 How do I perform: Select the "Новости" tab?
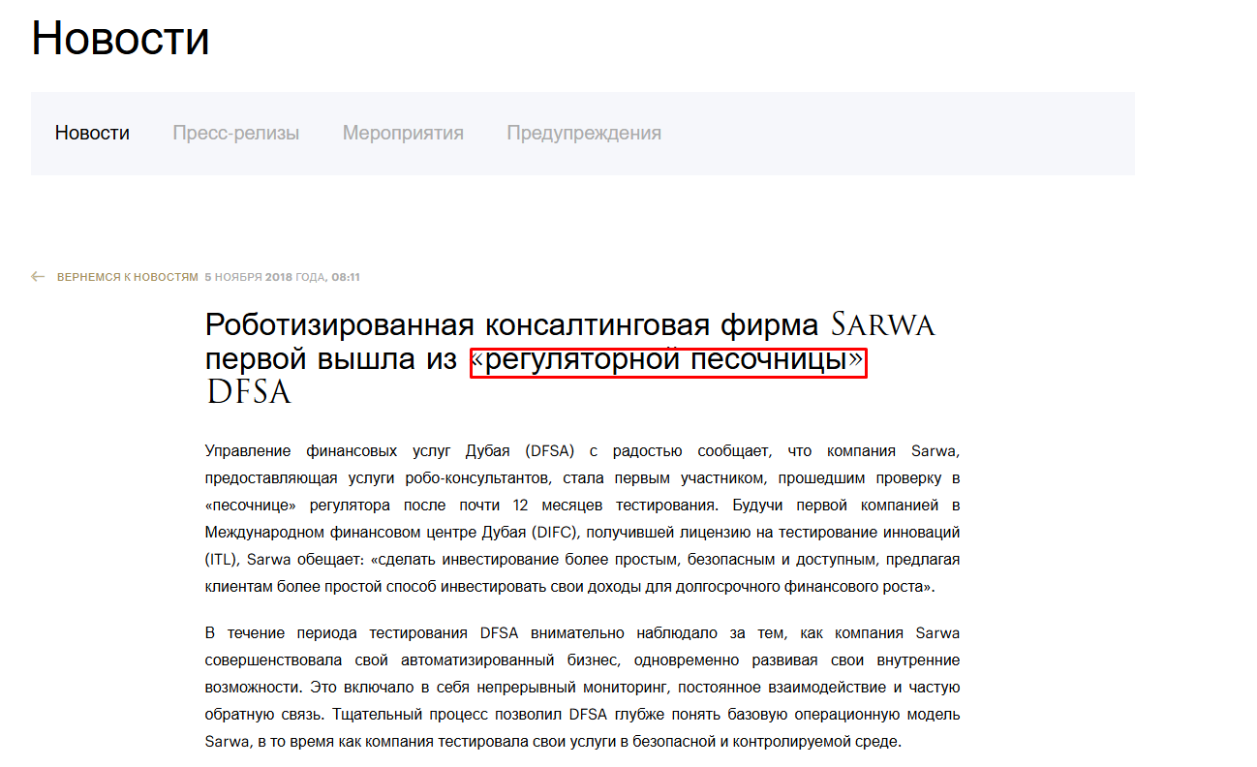click(x=92, y=133)
